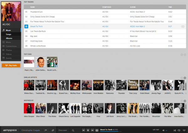This screenshot has width=188, height=133.
Task: Play Dirty Deeds Done Dirt Cheap track
Action: click(x=105, y=17)
